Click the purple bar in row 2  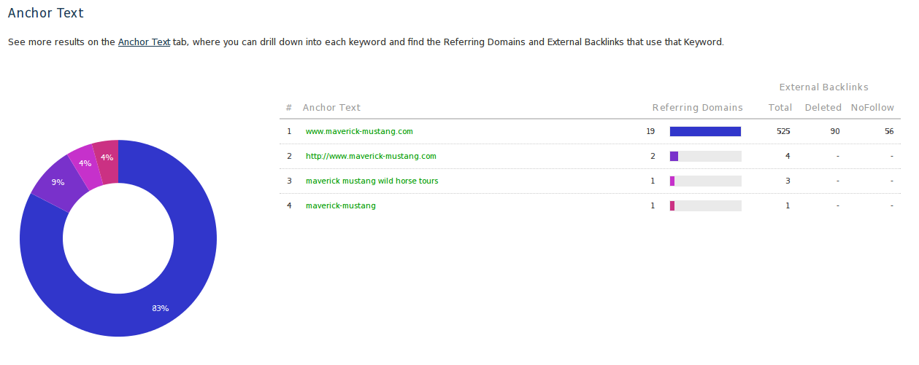tap(674, 156)
